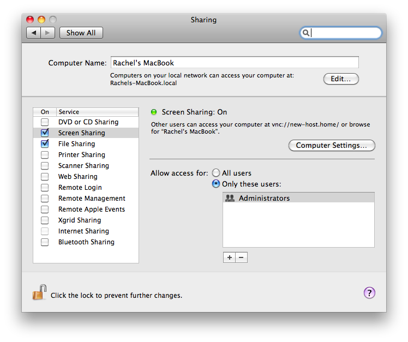Select the Screen Sharing service row

86,133
